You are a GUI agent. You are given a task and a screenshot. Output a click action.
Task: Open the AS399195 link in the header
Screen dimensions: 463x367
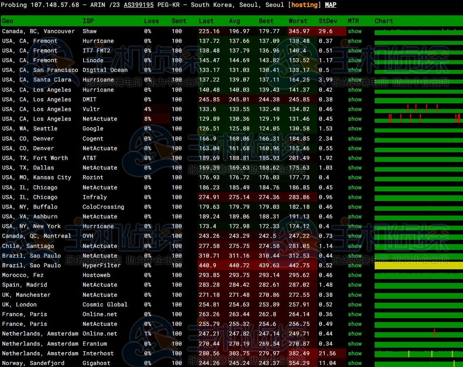pyautogui.click(x=138, y=5)
